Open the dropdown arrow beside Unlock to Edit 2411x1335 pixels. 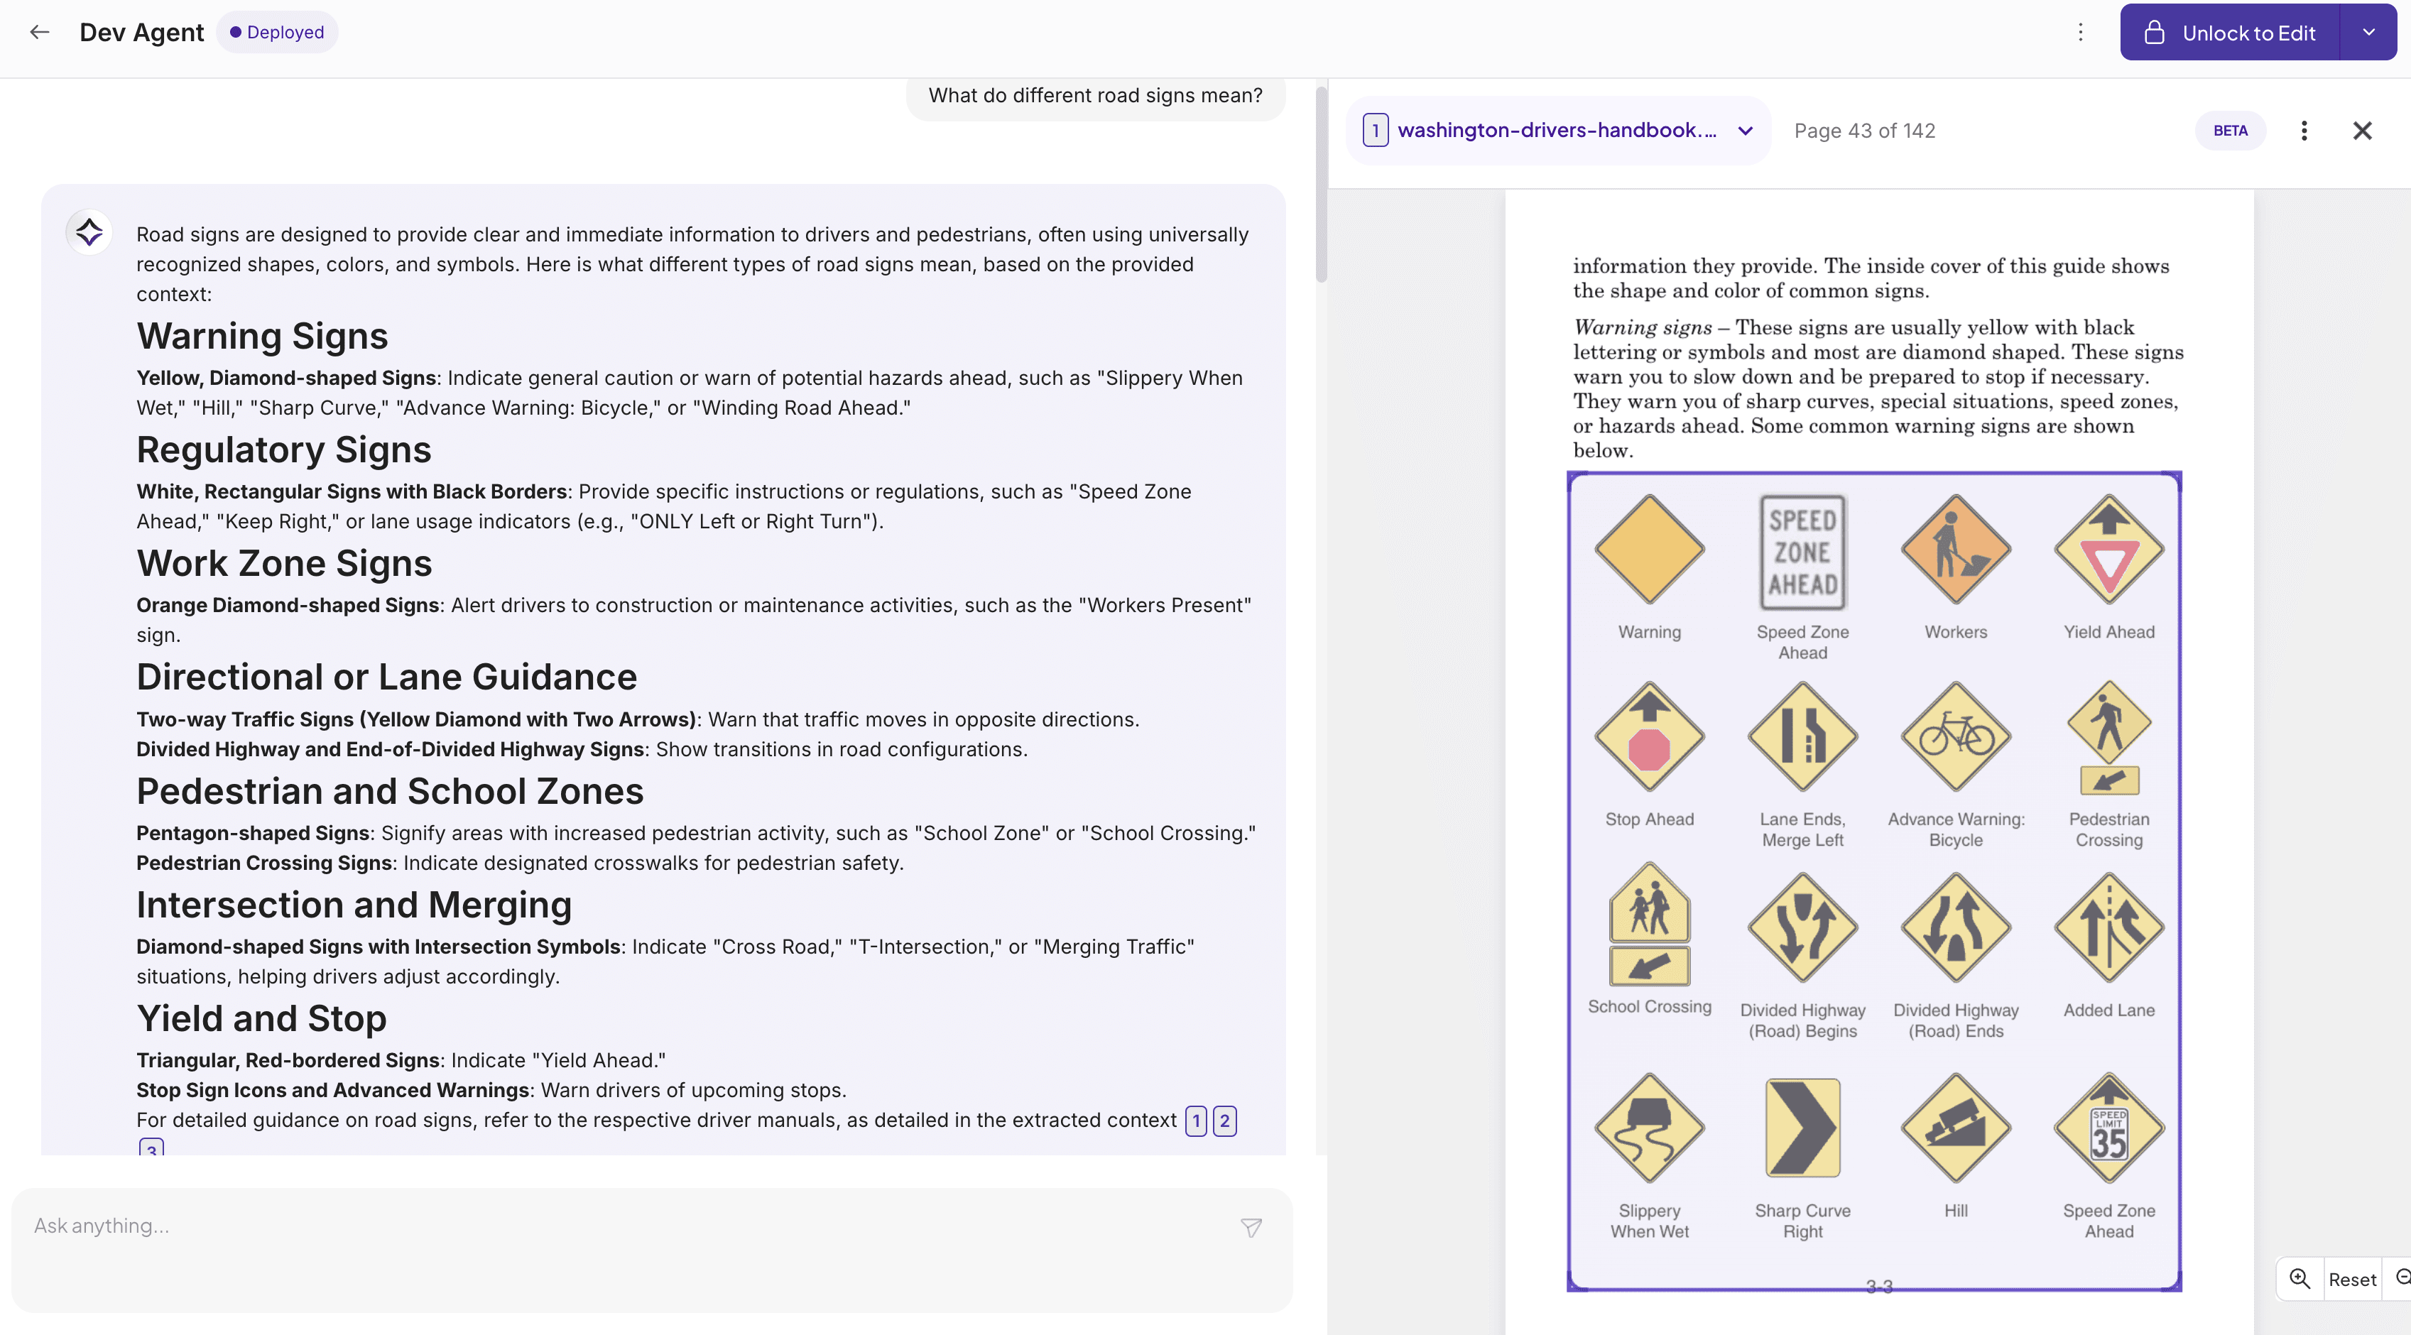[x=2369, y=32]
